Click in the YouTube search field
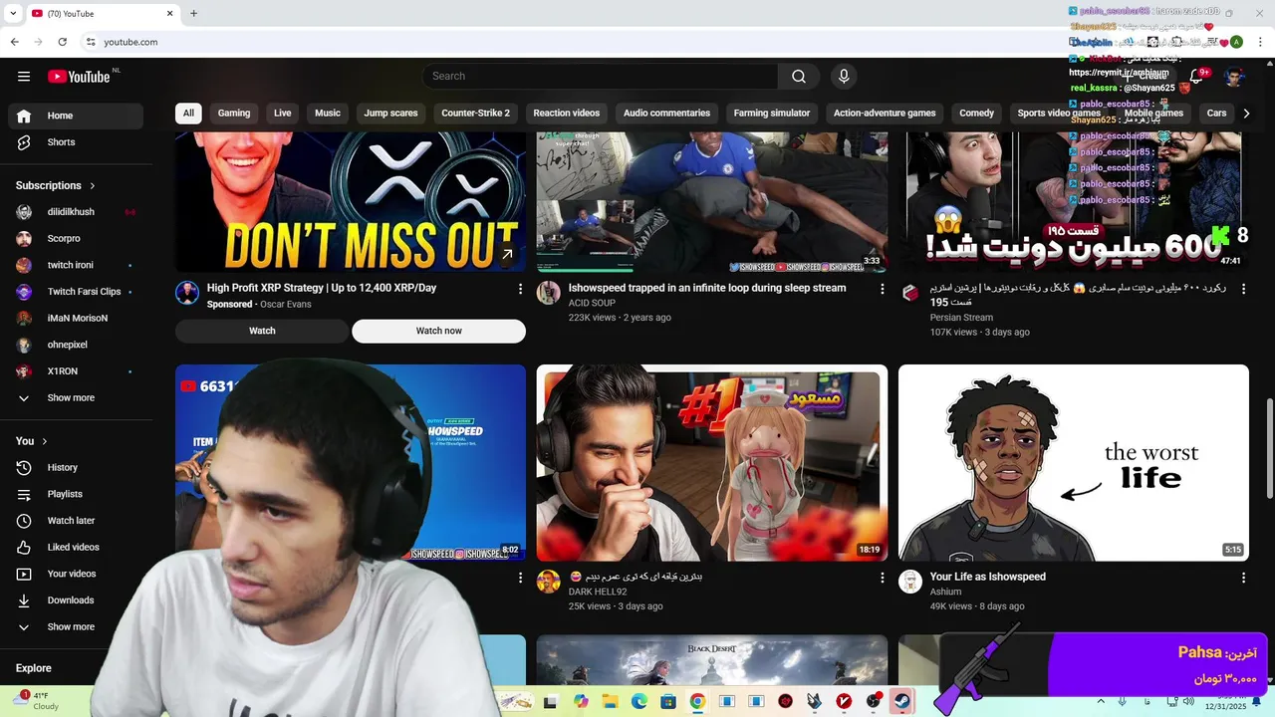Viewport: 1275px width, 717px height. (600, 77)
